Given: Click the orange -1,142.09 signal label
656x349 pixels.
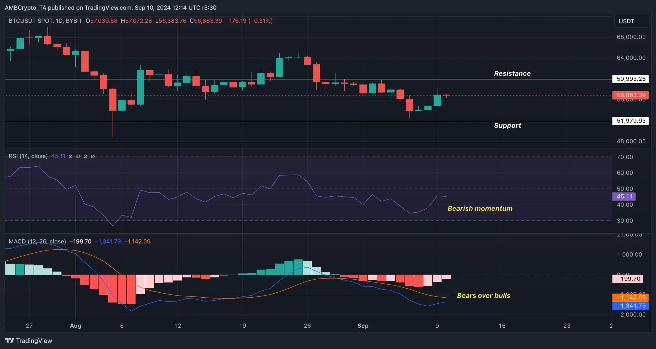Looking at the screenshot, I should click(630, 297).
